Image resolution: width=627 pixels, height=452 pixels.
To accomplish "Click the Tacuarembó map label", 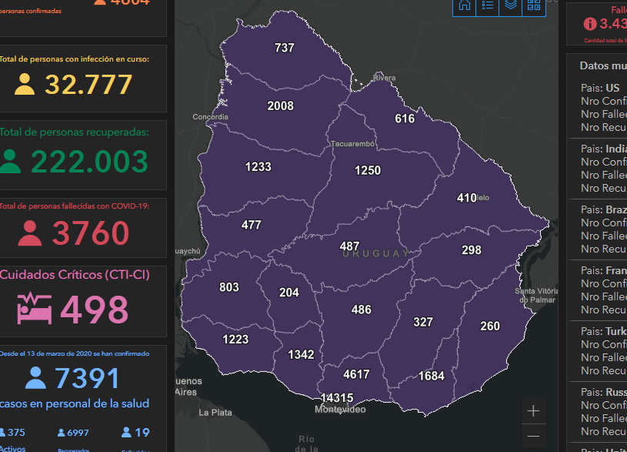I will pos(352,144).
